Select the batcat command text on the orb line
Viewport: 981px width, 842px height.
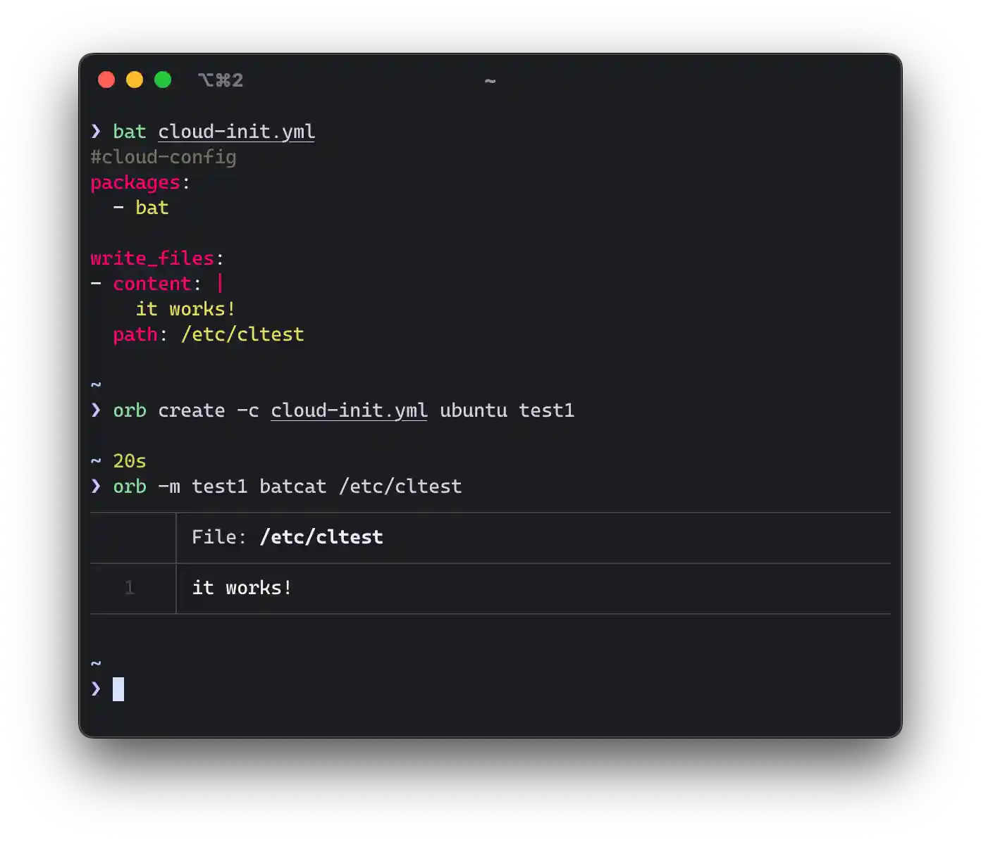pos(293,486)
